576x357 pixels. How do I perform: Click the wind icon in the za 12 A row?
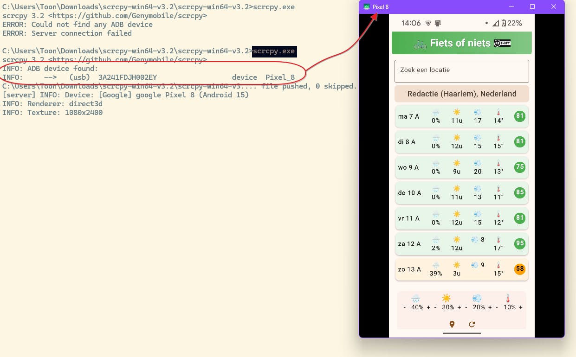(474, 240)
